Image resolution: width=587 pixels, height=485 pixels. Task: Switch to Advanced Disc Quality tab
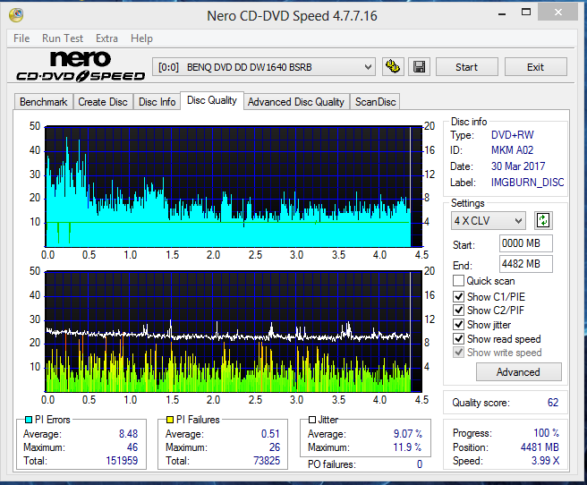click(296, 102)
